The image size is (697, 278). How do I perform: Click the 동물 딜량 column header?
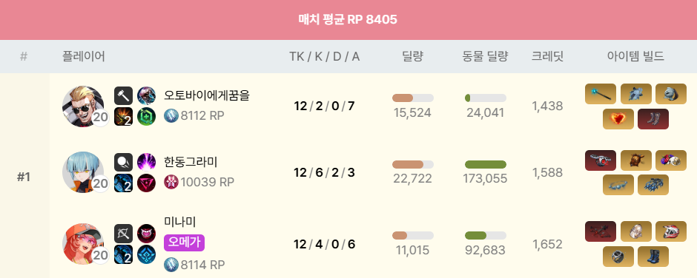click(485, 56)
